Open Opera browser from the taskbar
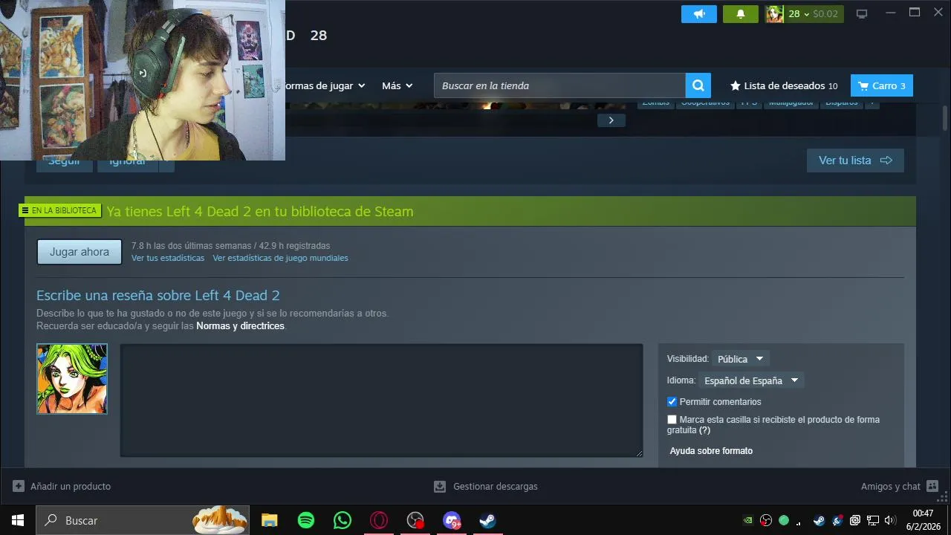This screenshot has height=535, width=951. 379,520
